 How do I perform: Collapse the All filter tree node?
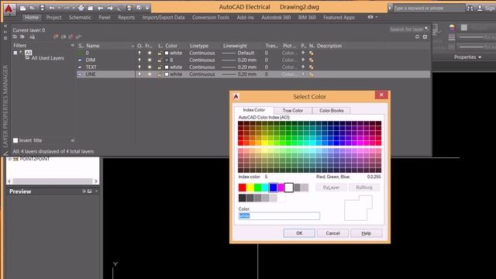pos(15,53)
